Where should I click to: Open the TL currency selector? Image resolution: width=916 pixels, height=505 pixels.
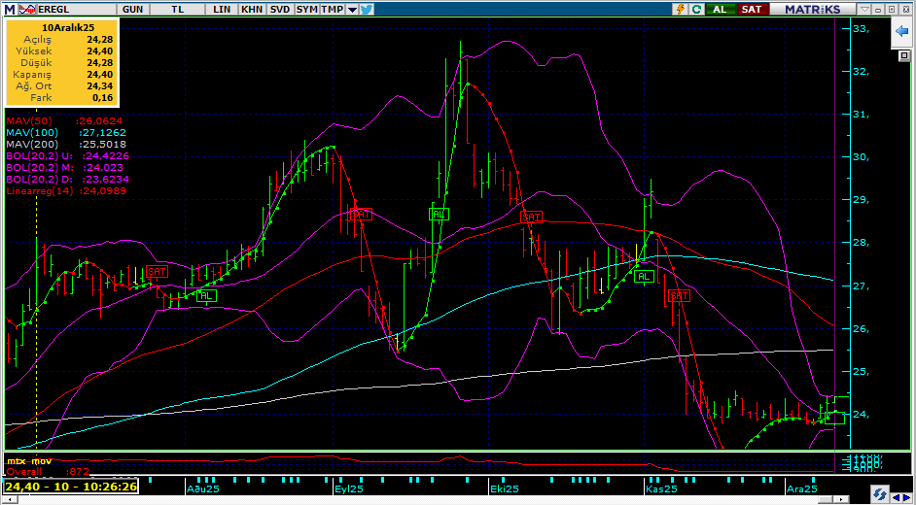pos(177,9)
